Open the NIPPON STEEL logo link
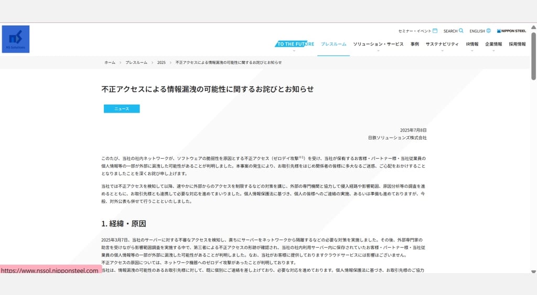 pos(511,31)
